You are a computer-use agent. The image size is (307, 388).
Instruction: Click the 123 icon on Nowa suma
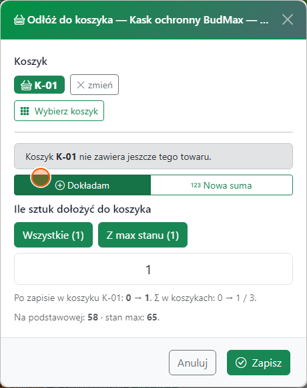(x=196, y=185)
